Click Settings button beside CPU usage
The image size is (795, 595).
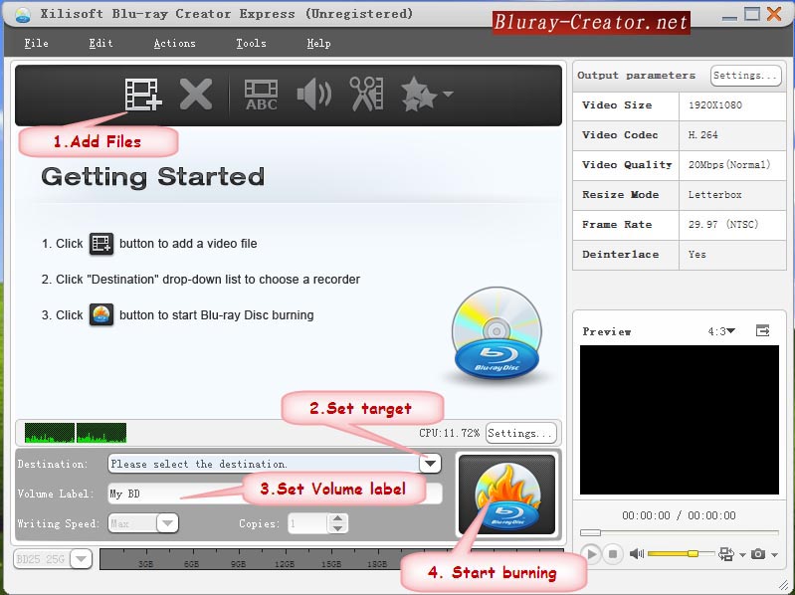pos(520,434)
